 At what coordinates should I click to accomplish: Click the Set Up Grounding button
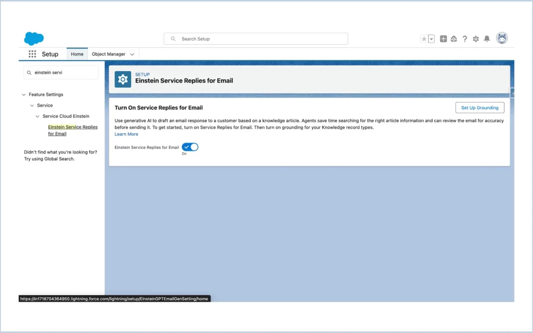[x=479, y=108]
